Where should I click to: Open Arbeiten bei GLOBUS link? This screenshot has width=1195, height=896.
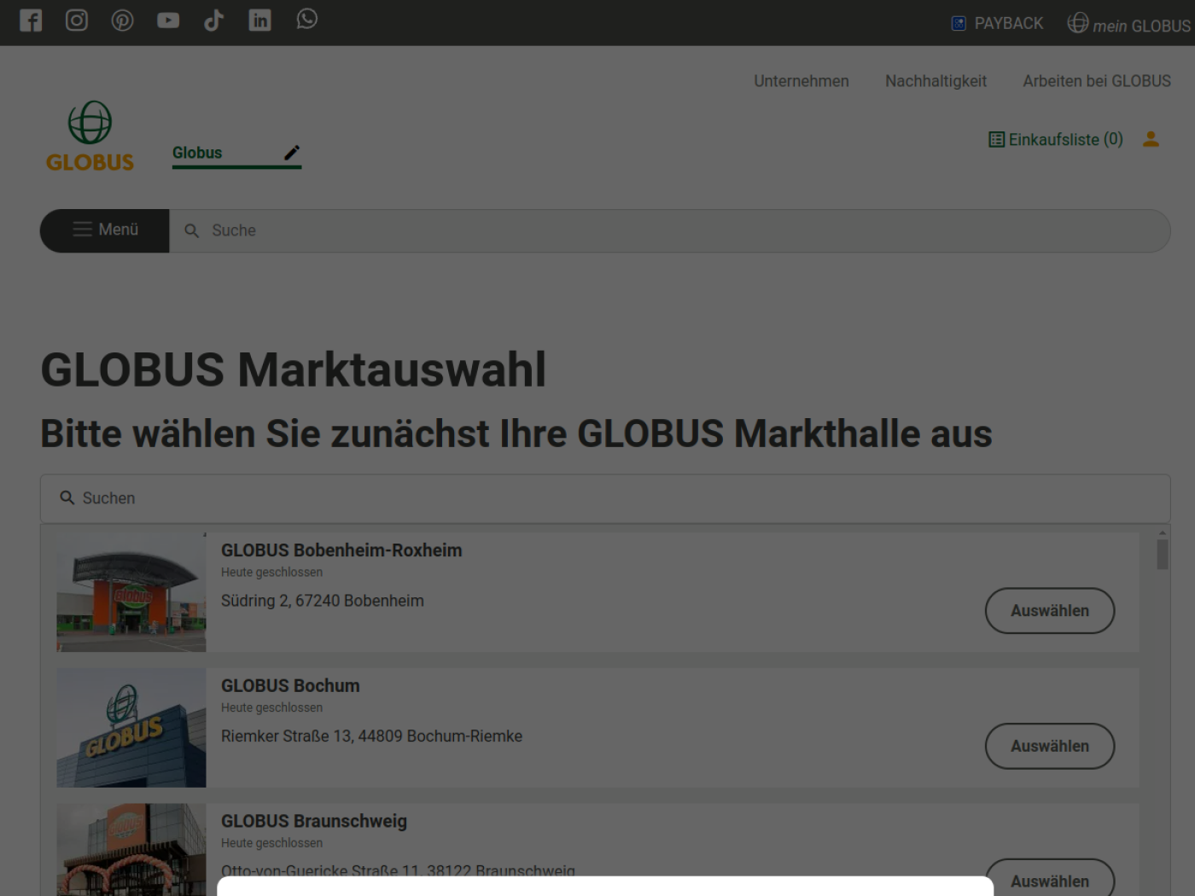coord(1097,81)
